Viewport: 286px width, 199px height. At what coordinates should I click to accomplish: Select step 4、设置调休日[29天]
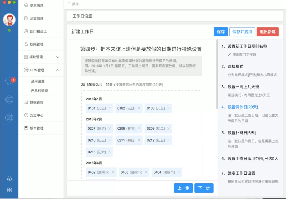tap(240, 107)
